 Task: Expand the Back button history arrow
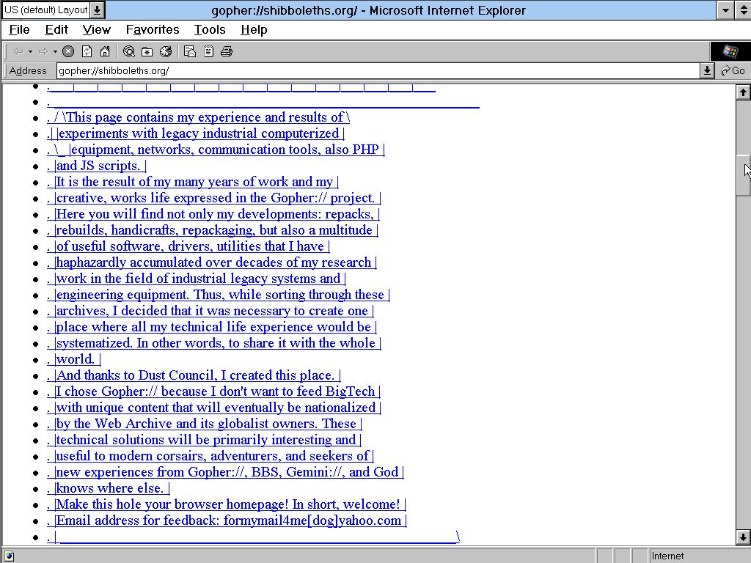click(30, 51)
